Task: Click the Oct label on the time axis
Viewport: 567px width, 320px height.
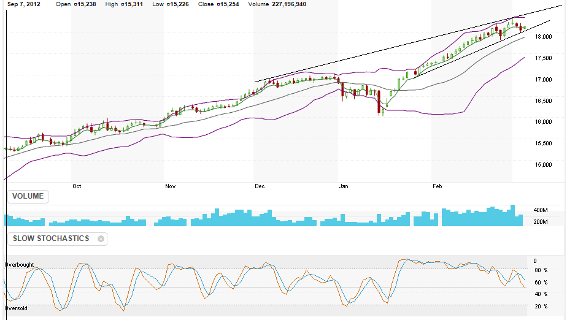Action: click(77, 185)
